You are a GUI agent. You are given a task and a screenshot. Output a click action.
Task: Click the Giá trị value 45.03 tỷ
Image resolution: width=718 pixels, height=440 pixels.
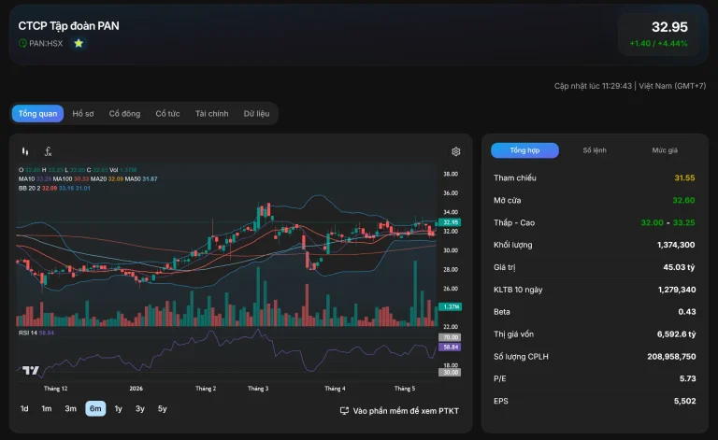pyautogui.click(x=679, y=267)
